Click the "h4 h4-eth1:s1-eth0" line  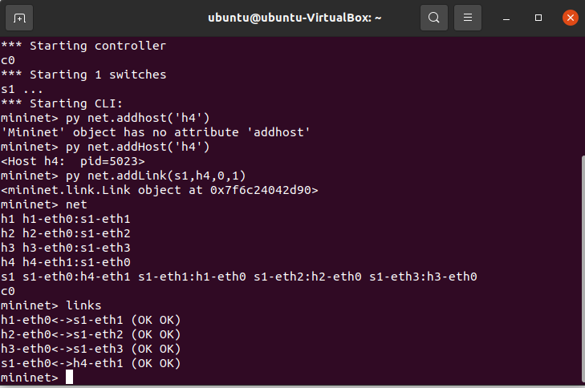pos(66,262)
